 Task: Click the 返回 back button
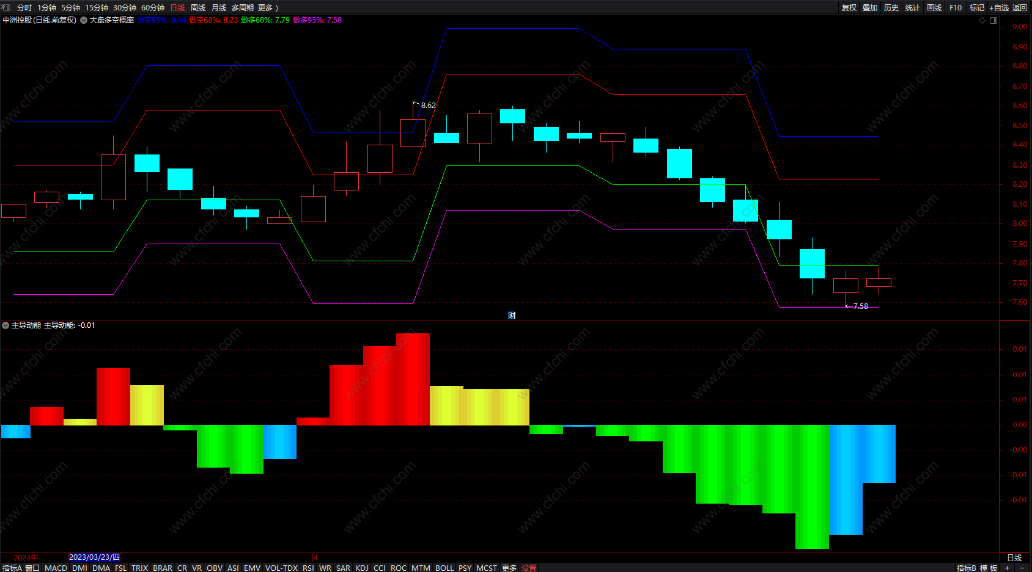tap(1020, 8)
